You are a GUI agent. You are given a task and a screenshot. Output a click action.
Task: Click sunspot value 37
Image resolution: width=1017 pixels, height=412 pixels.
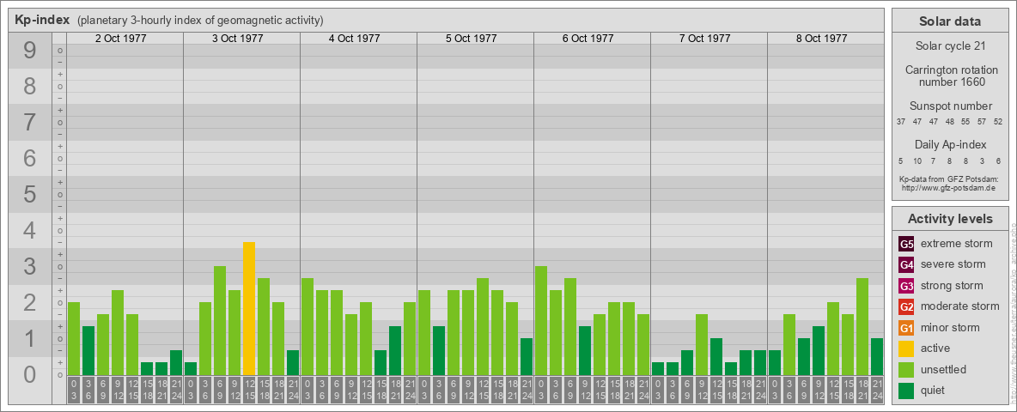(x=901, y=122)
